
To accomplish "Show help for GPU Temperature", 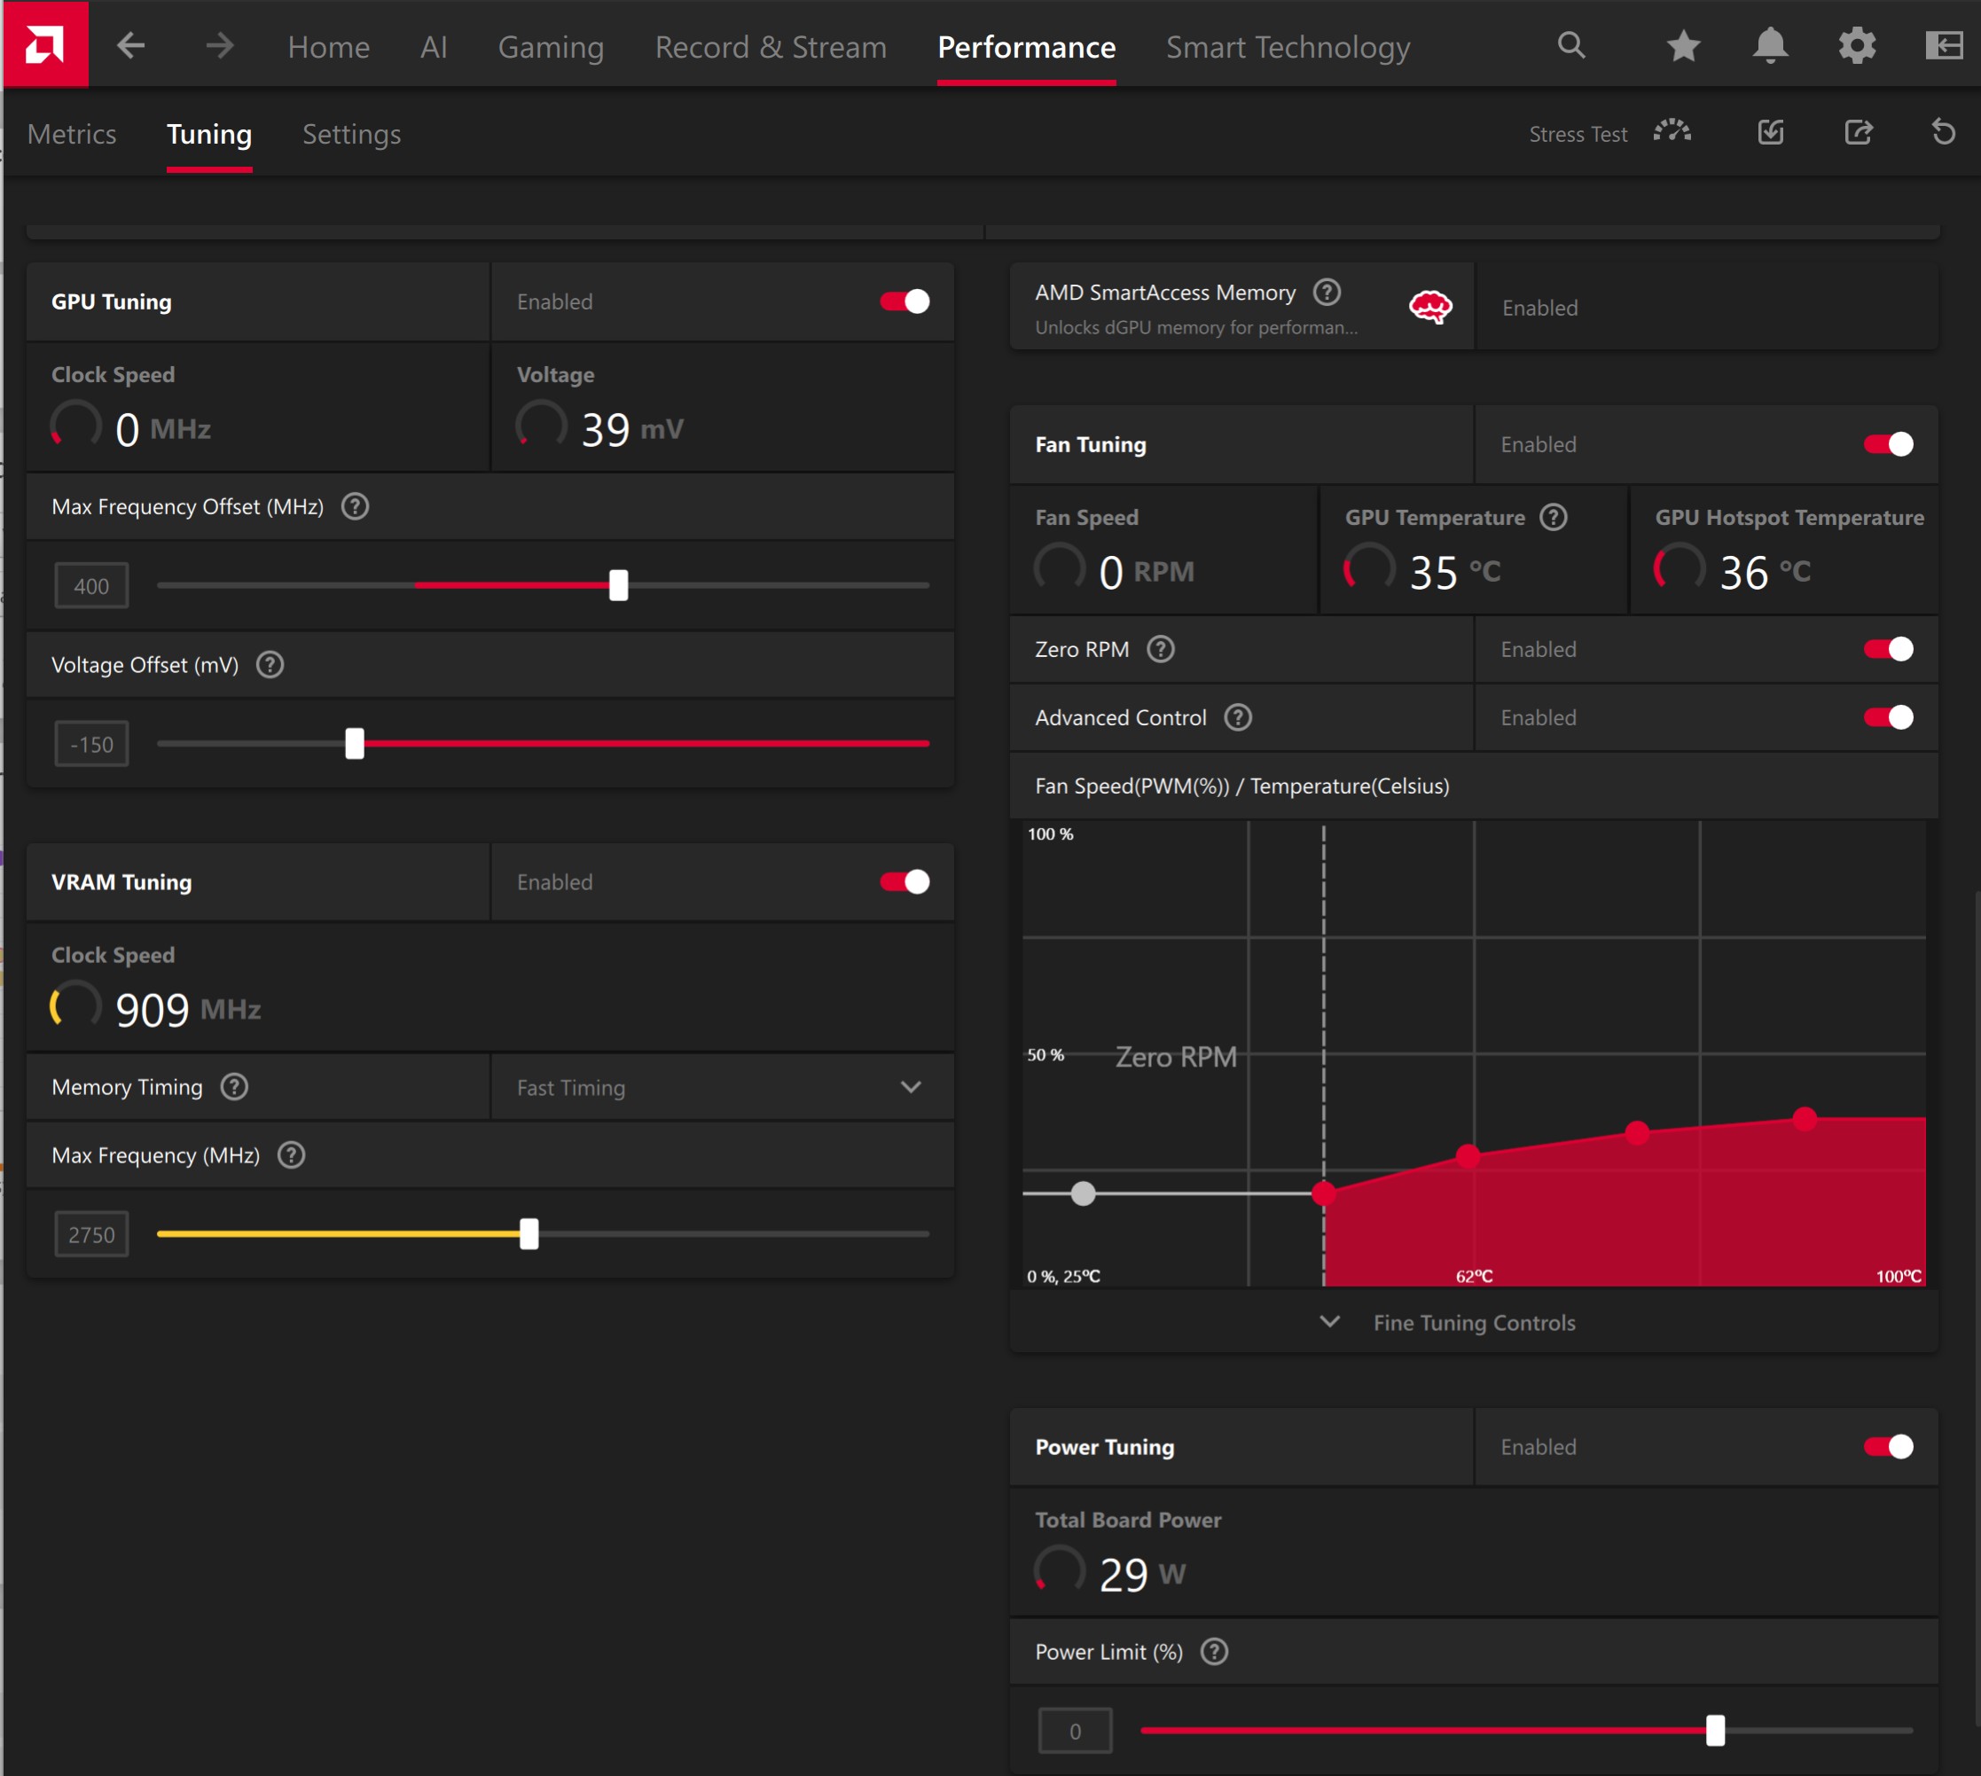I will 1554,517.
